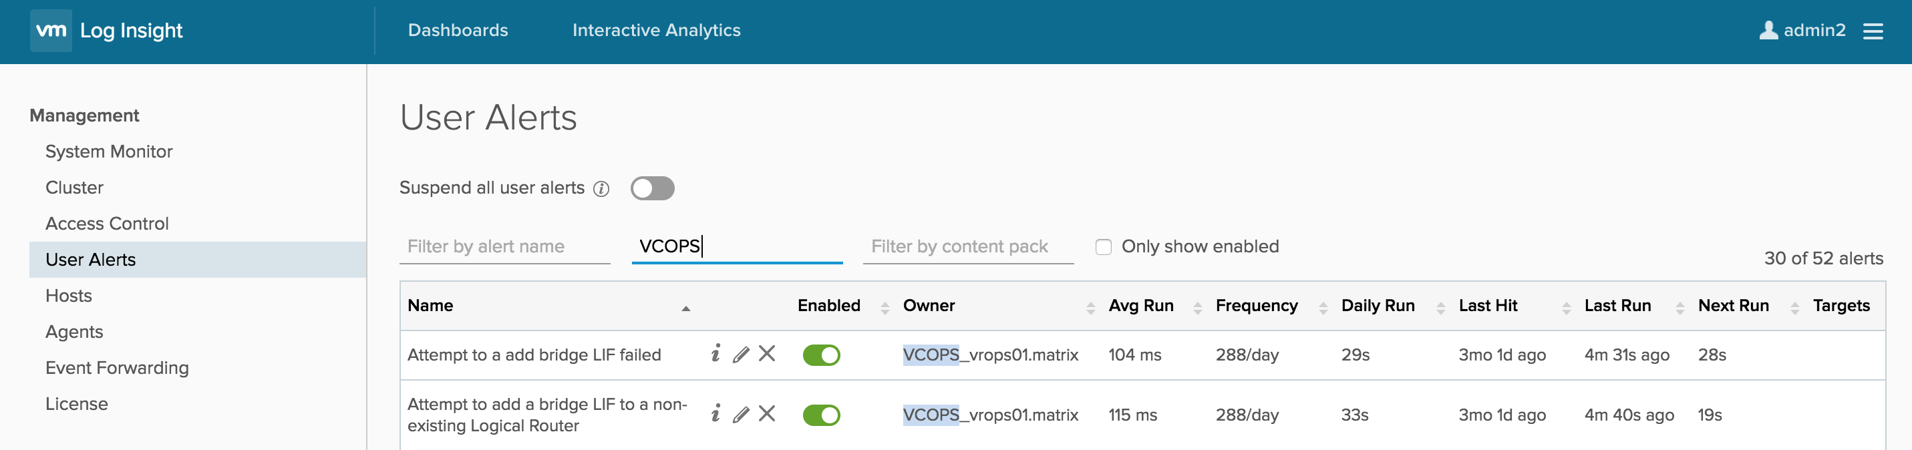
Task: Show info for the non-existing Logical Router alert
Action: click(715, 414)
